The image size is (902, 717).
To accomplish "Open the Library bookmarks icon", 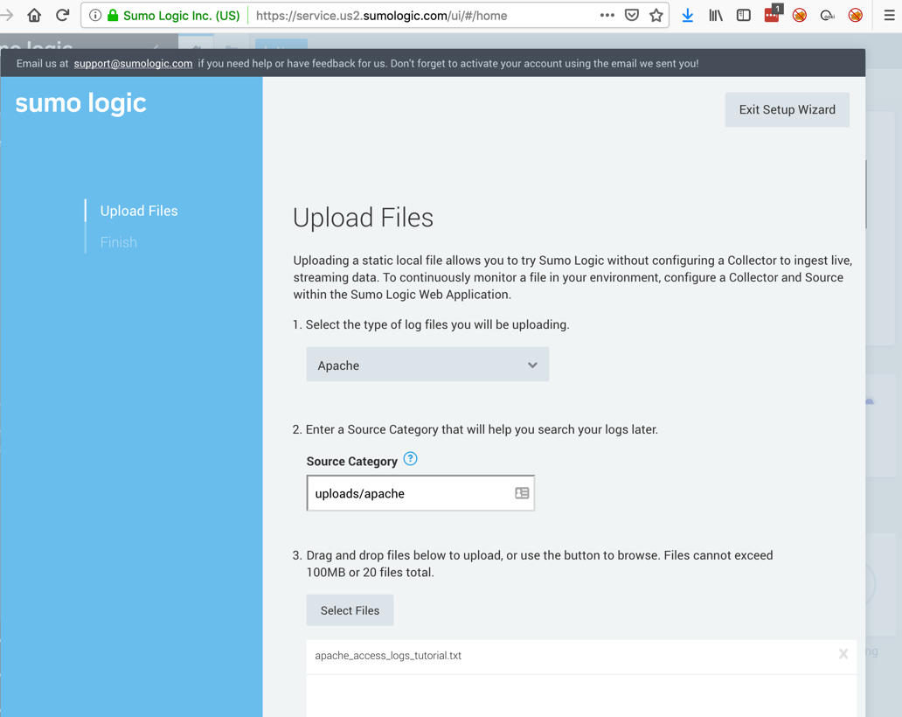I will point(716,15).
